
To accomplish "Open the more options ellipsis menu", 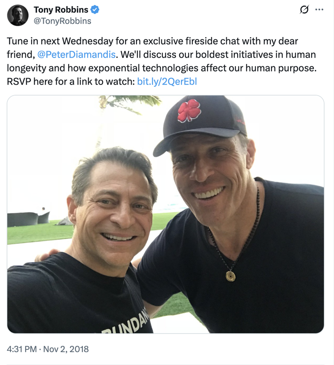I will tap(319, 10).
